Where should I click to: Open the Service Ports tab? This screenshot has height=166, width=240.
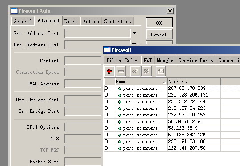click(x=196, y=60)
